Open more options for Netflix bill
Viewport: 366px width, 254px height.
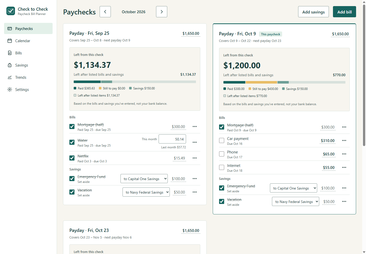[x=195, y=158]
